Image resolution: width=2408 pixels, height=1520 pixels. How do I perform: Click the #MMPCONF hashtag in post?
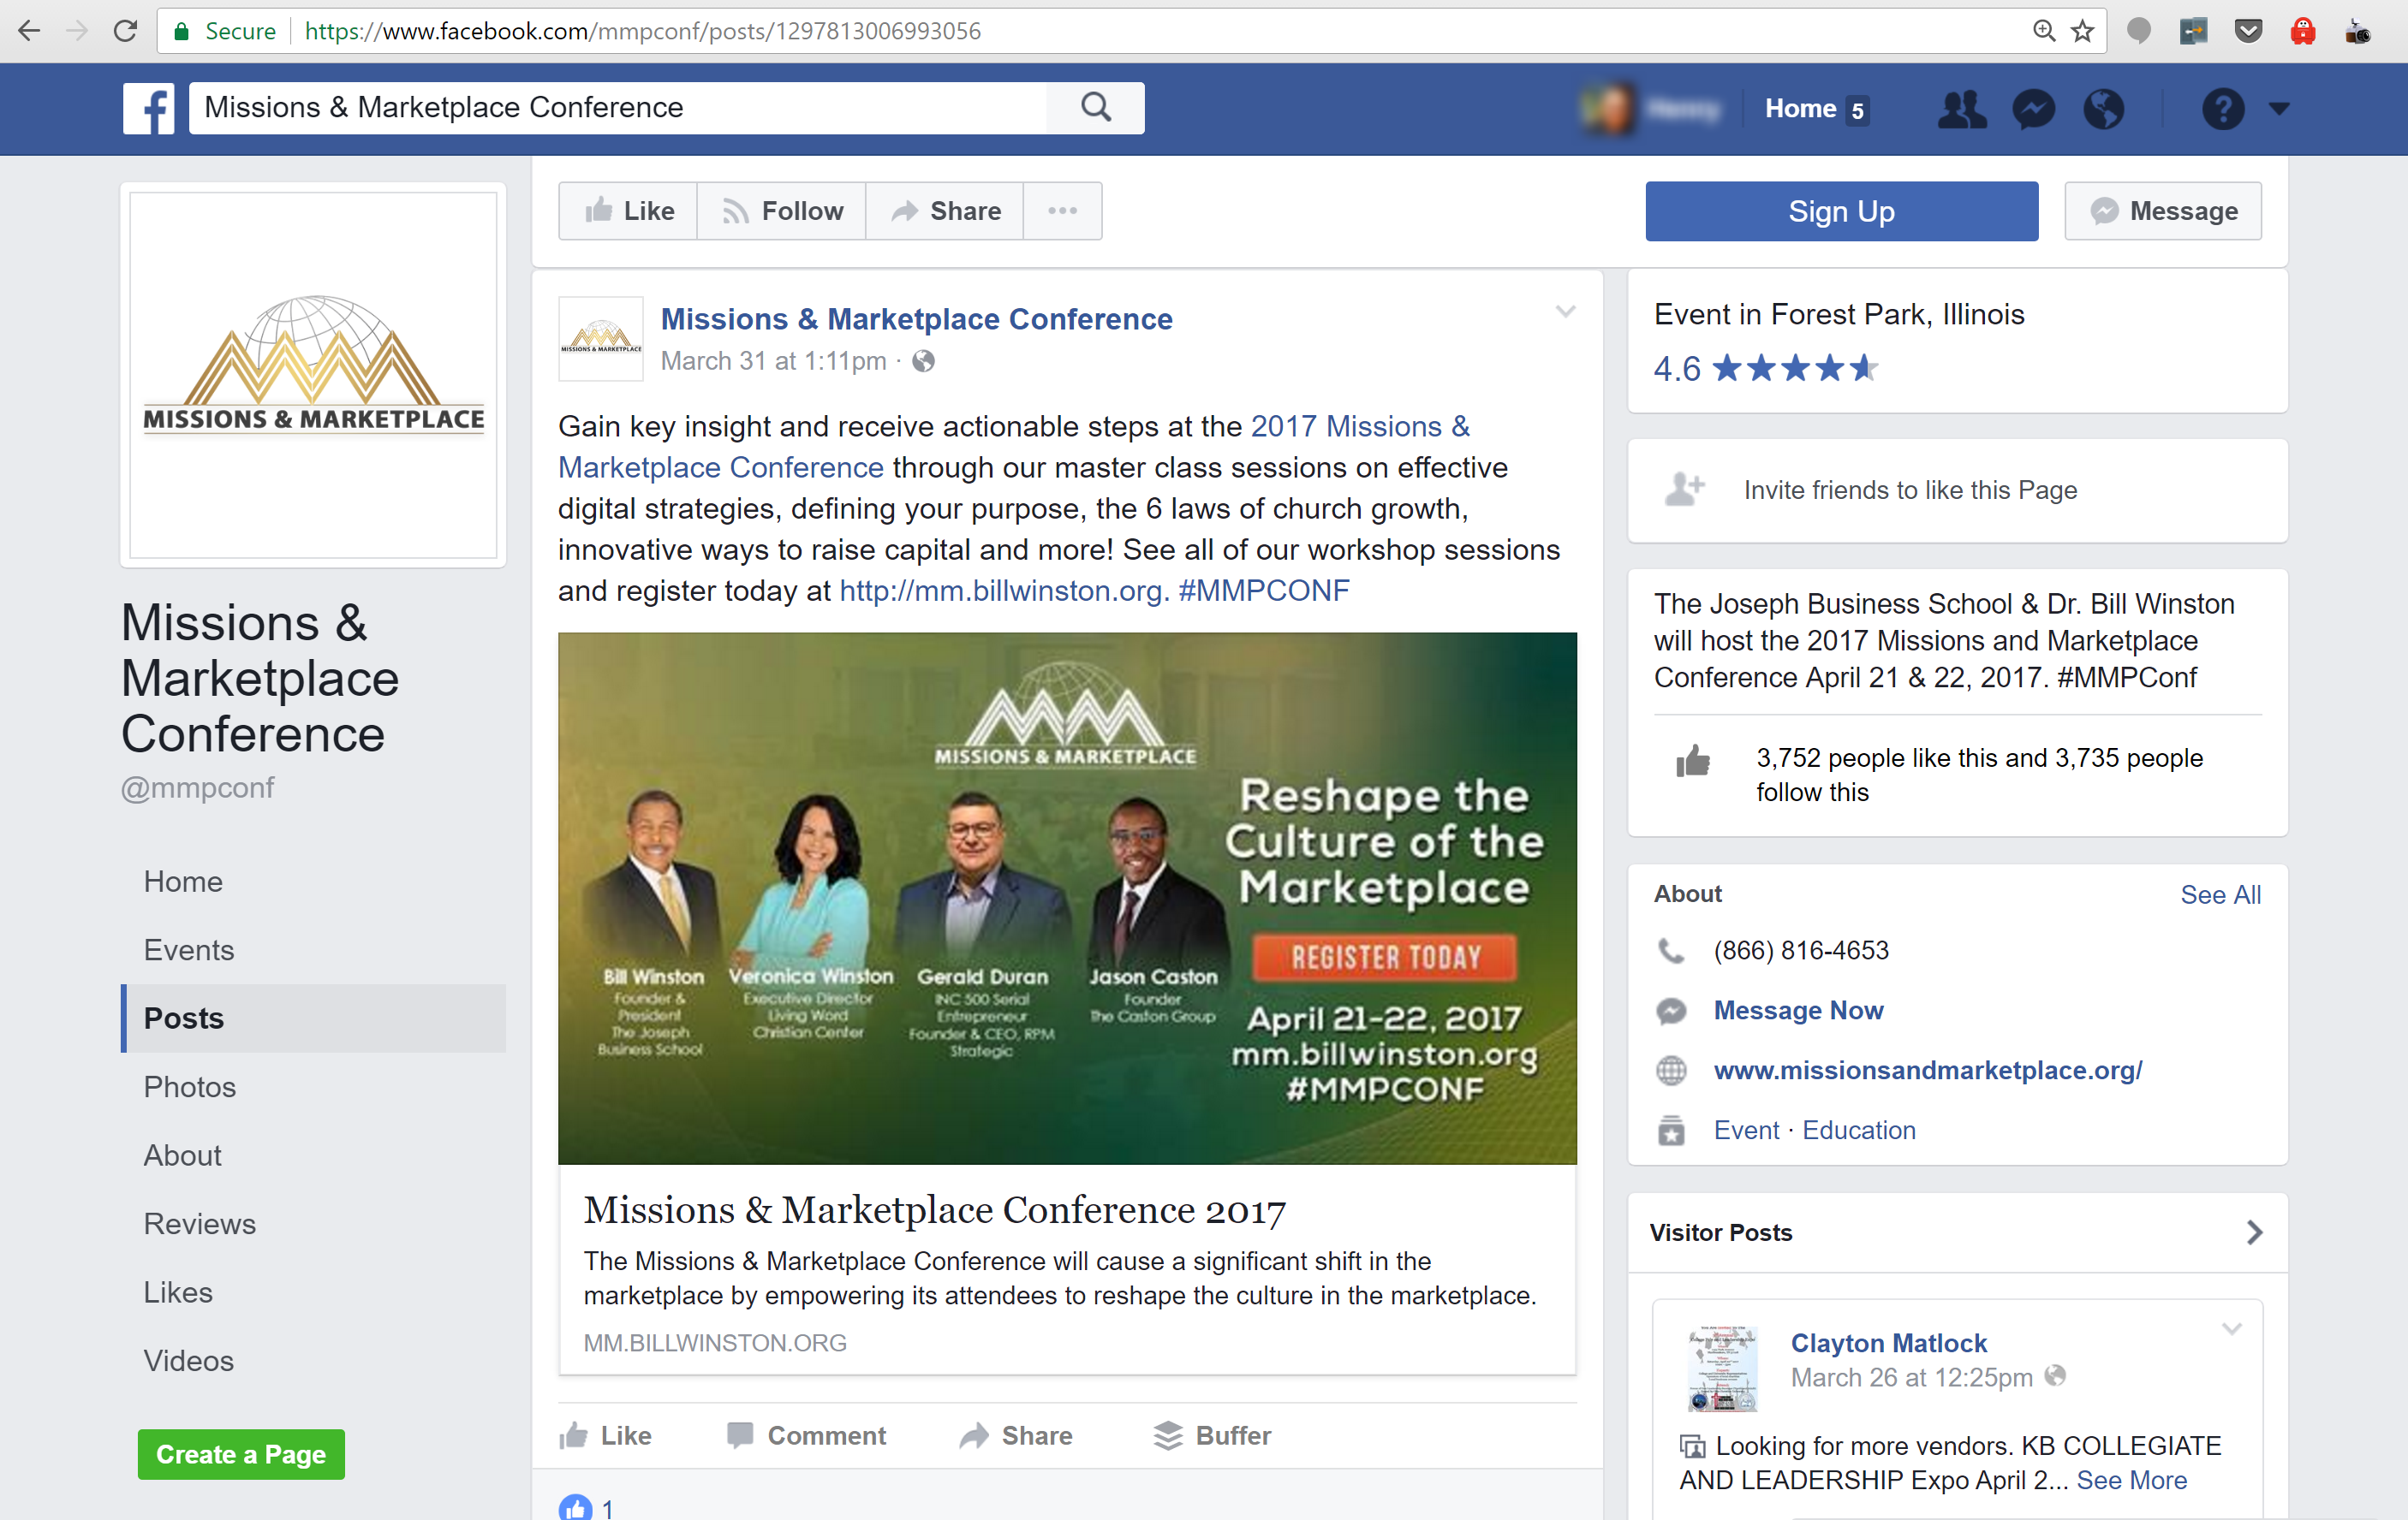[x=1263, y=591]
